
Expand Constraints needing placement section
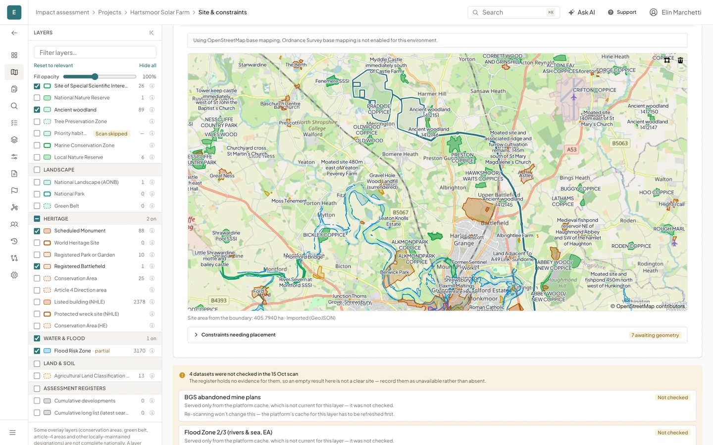[x=437, y=335]
